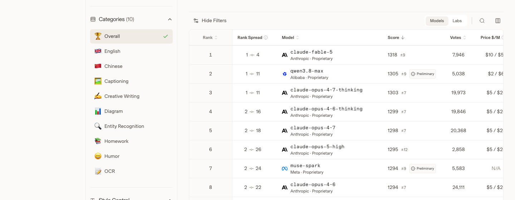This screenshot has height=200, width=515.
Task: Select the Humor category
Action: [131, 156]
